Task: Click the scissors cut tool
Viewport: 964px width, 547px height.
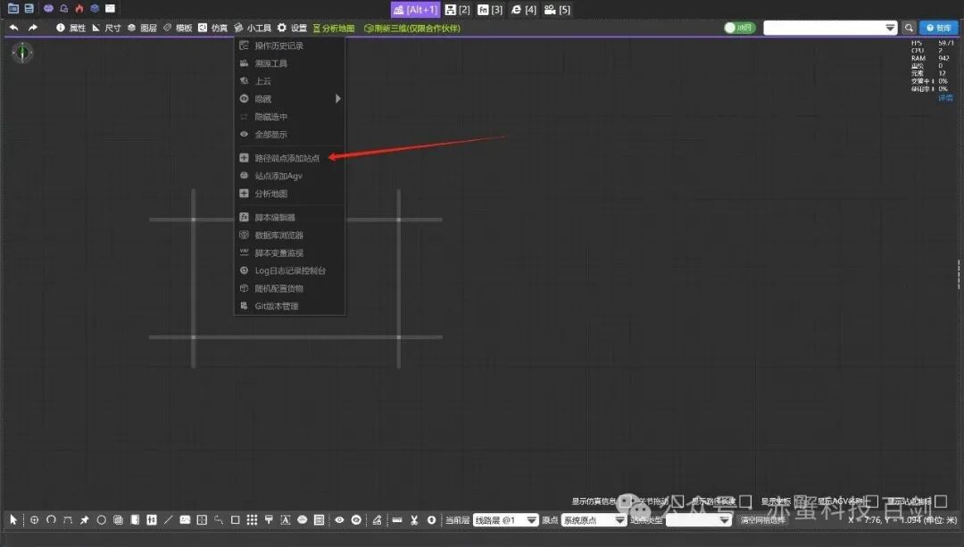Action: tap(414, 520)
